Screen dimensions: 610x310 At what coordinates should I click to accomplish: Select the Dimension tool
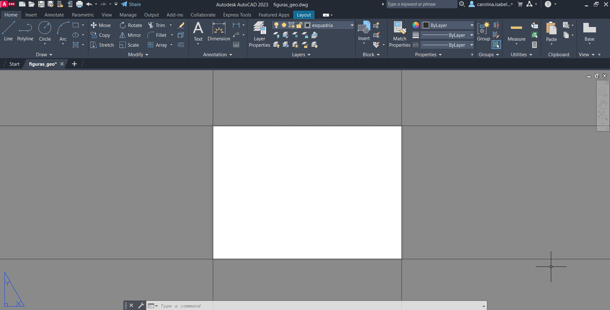coord(219,31)
